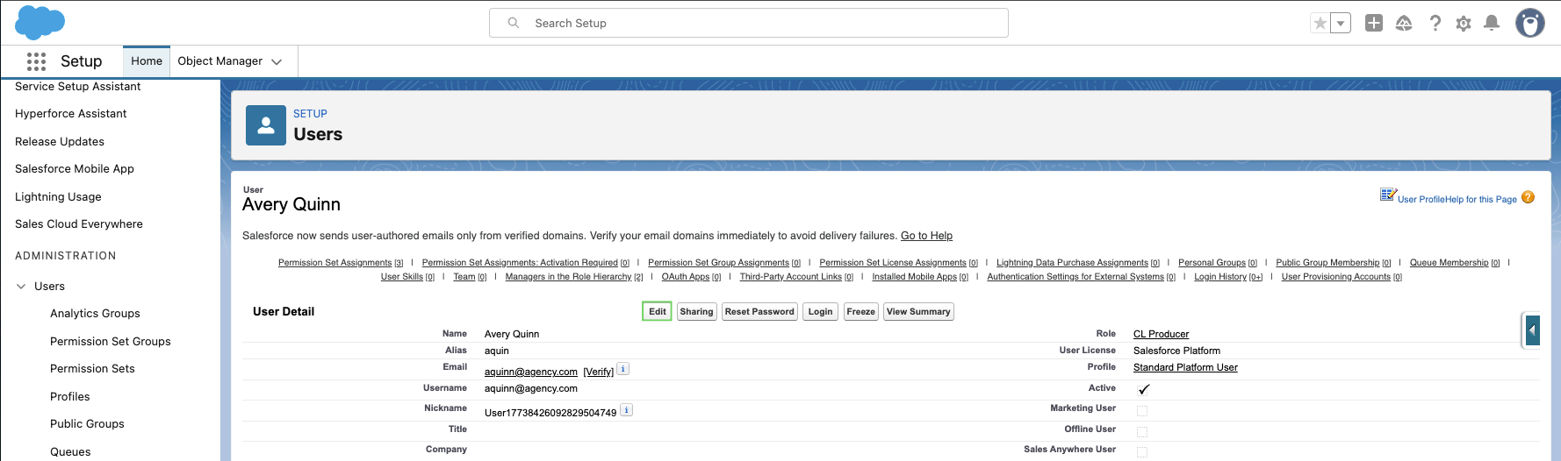Switch to the Home tab
The image size is (1561, 461).
(147, 60)
